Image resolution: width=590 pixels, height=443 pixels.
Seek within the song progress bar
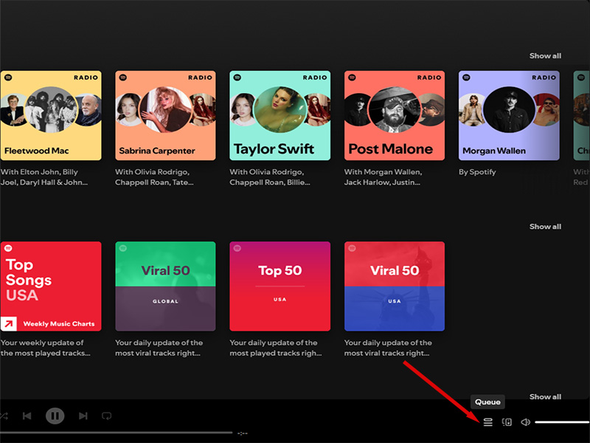tap(117, 433)
